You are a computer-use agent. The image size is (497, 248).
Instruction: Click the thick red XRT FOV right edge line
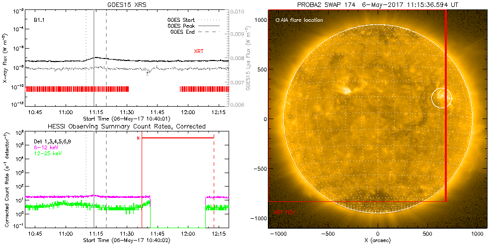[446, 106]
